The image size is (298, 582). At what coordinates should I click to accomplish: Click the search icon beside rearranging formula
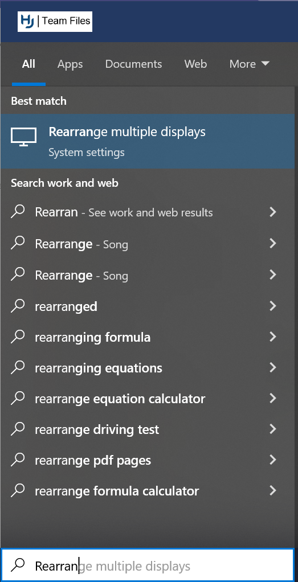(18, 337)
